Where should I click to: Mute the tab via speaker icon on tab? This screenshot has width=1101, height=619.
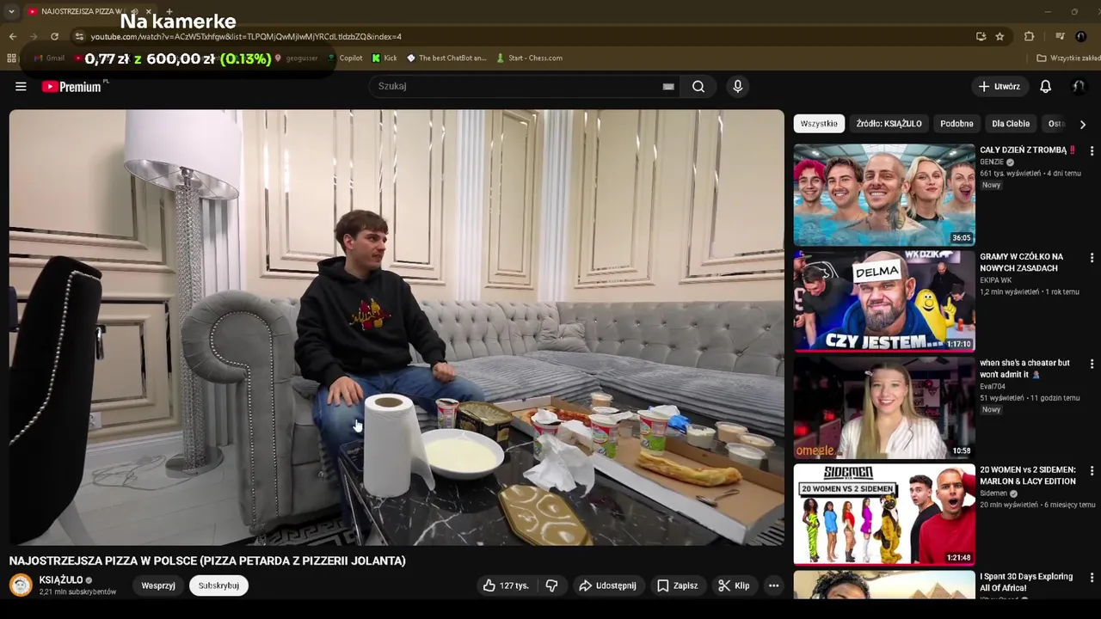tap(133, 11)
